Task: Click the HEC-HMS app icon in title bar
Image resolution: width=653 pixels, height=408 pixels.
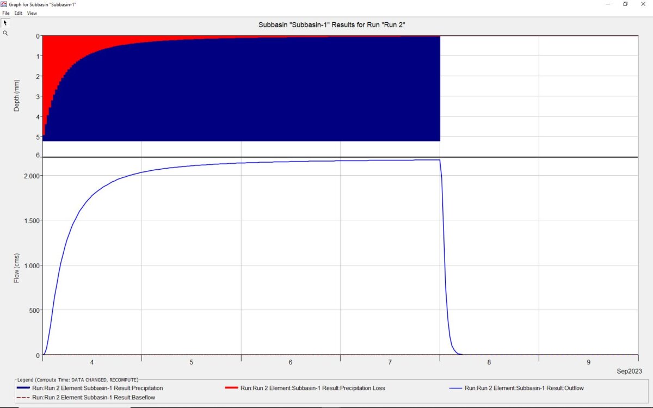Action: coord(4,4)
